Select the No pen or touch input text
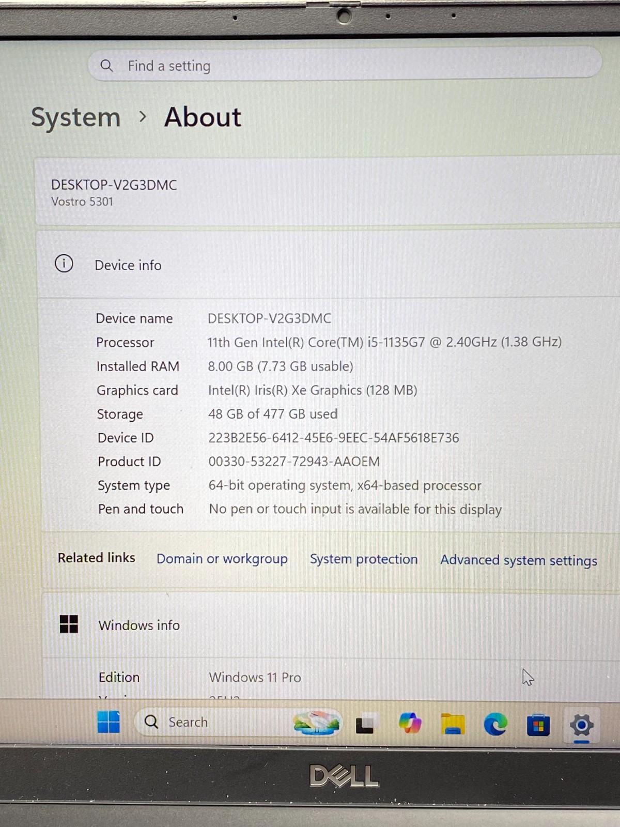 [x=355, y=509]
